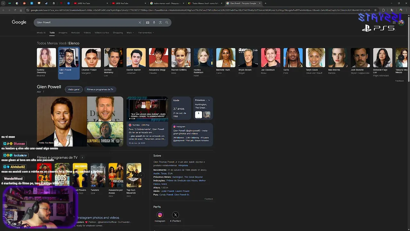Open Huntington upcoming film link
410x231 pixels.
tap(177, 177)
